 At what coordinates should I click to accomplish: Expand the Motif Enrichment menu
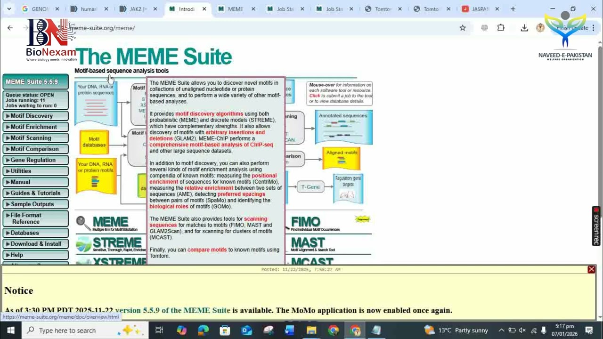click(x=36, y=127)
